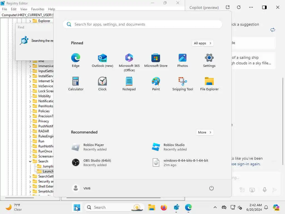
Task: Open the Favorites menu in Registry Editor
Action: tap(38, 9)
